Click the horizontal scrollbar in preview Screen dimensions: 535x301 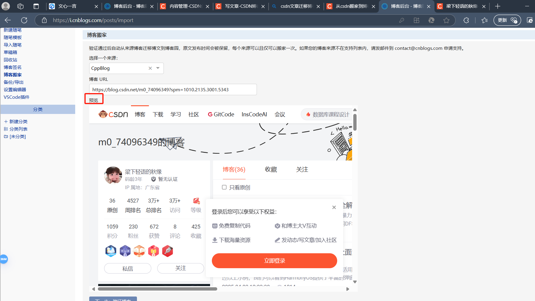coord(158,289)
